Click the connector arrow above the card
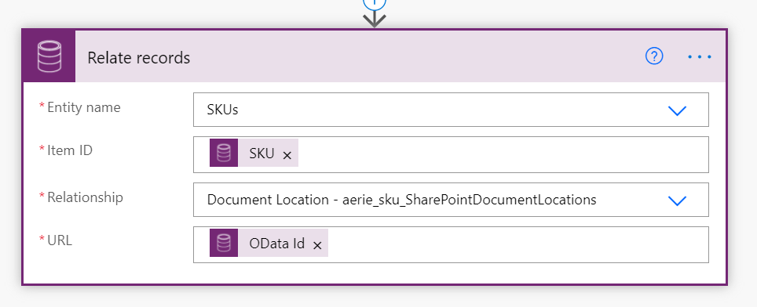This screenshot has height=307, width=757. click(x=375, y=20)
